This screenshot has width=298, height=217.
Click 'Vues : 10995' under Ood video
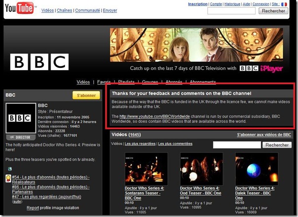190,208
